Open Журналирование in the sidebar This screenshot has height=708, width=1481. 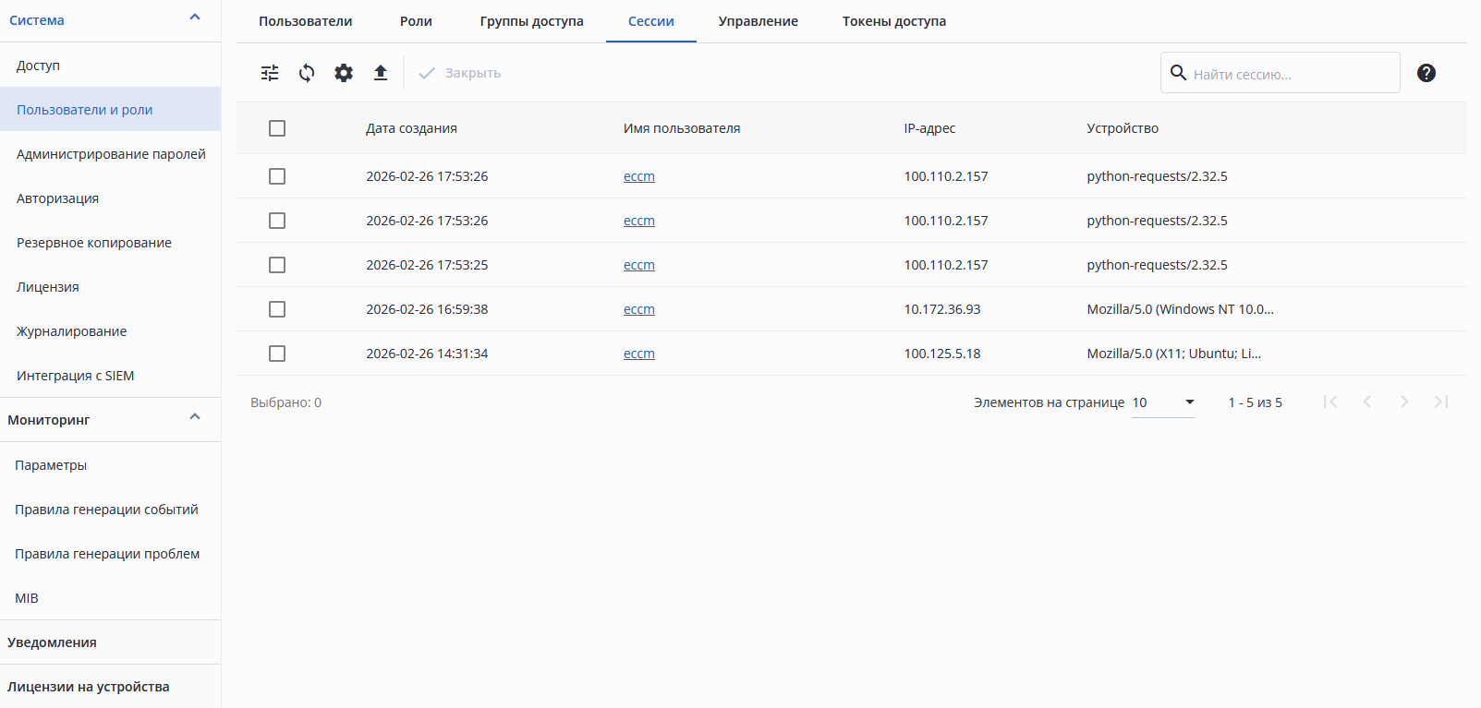(x=72, y=331)
